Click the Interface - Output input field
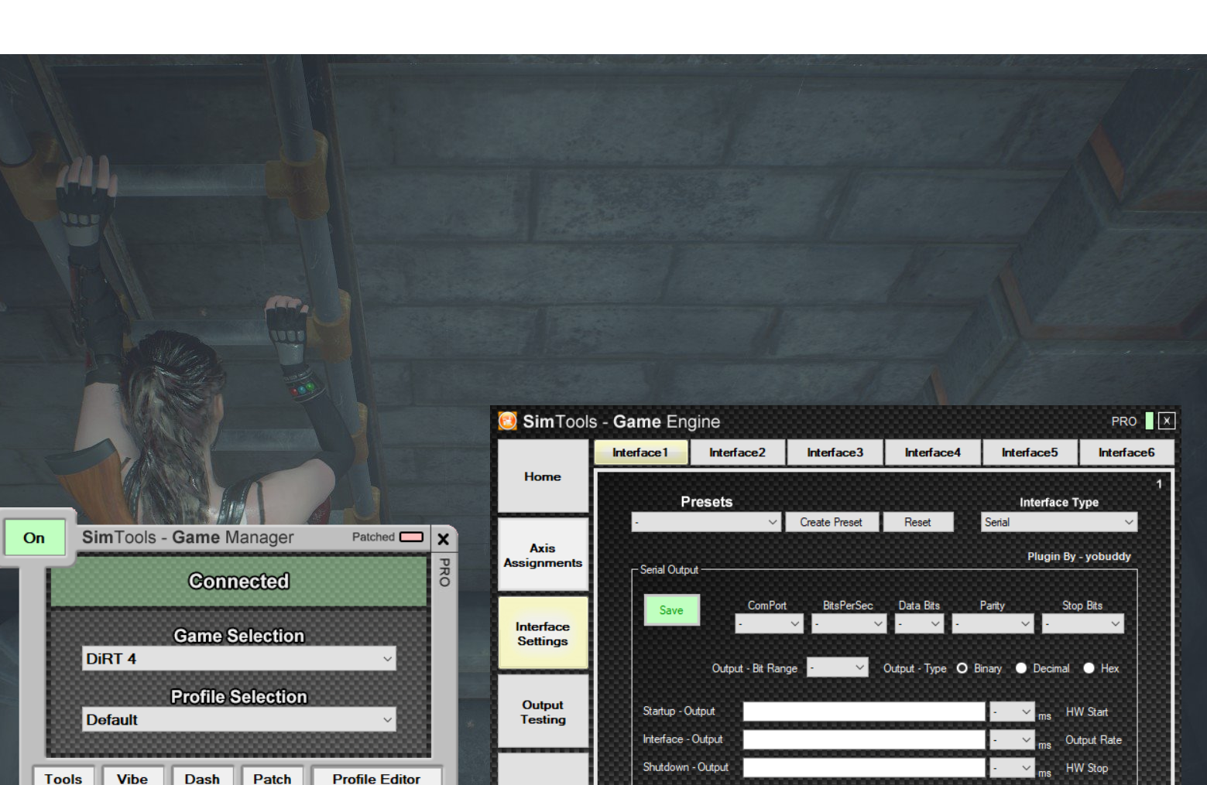1207x785 pixels. tap(864, 740)
